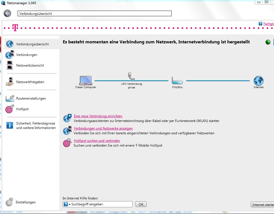Click the new connection globe-plus icon
The height and width of the screenshot is (214, 274).
click(67, 118)
